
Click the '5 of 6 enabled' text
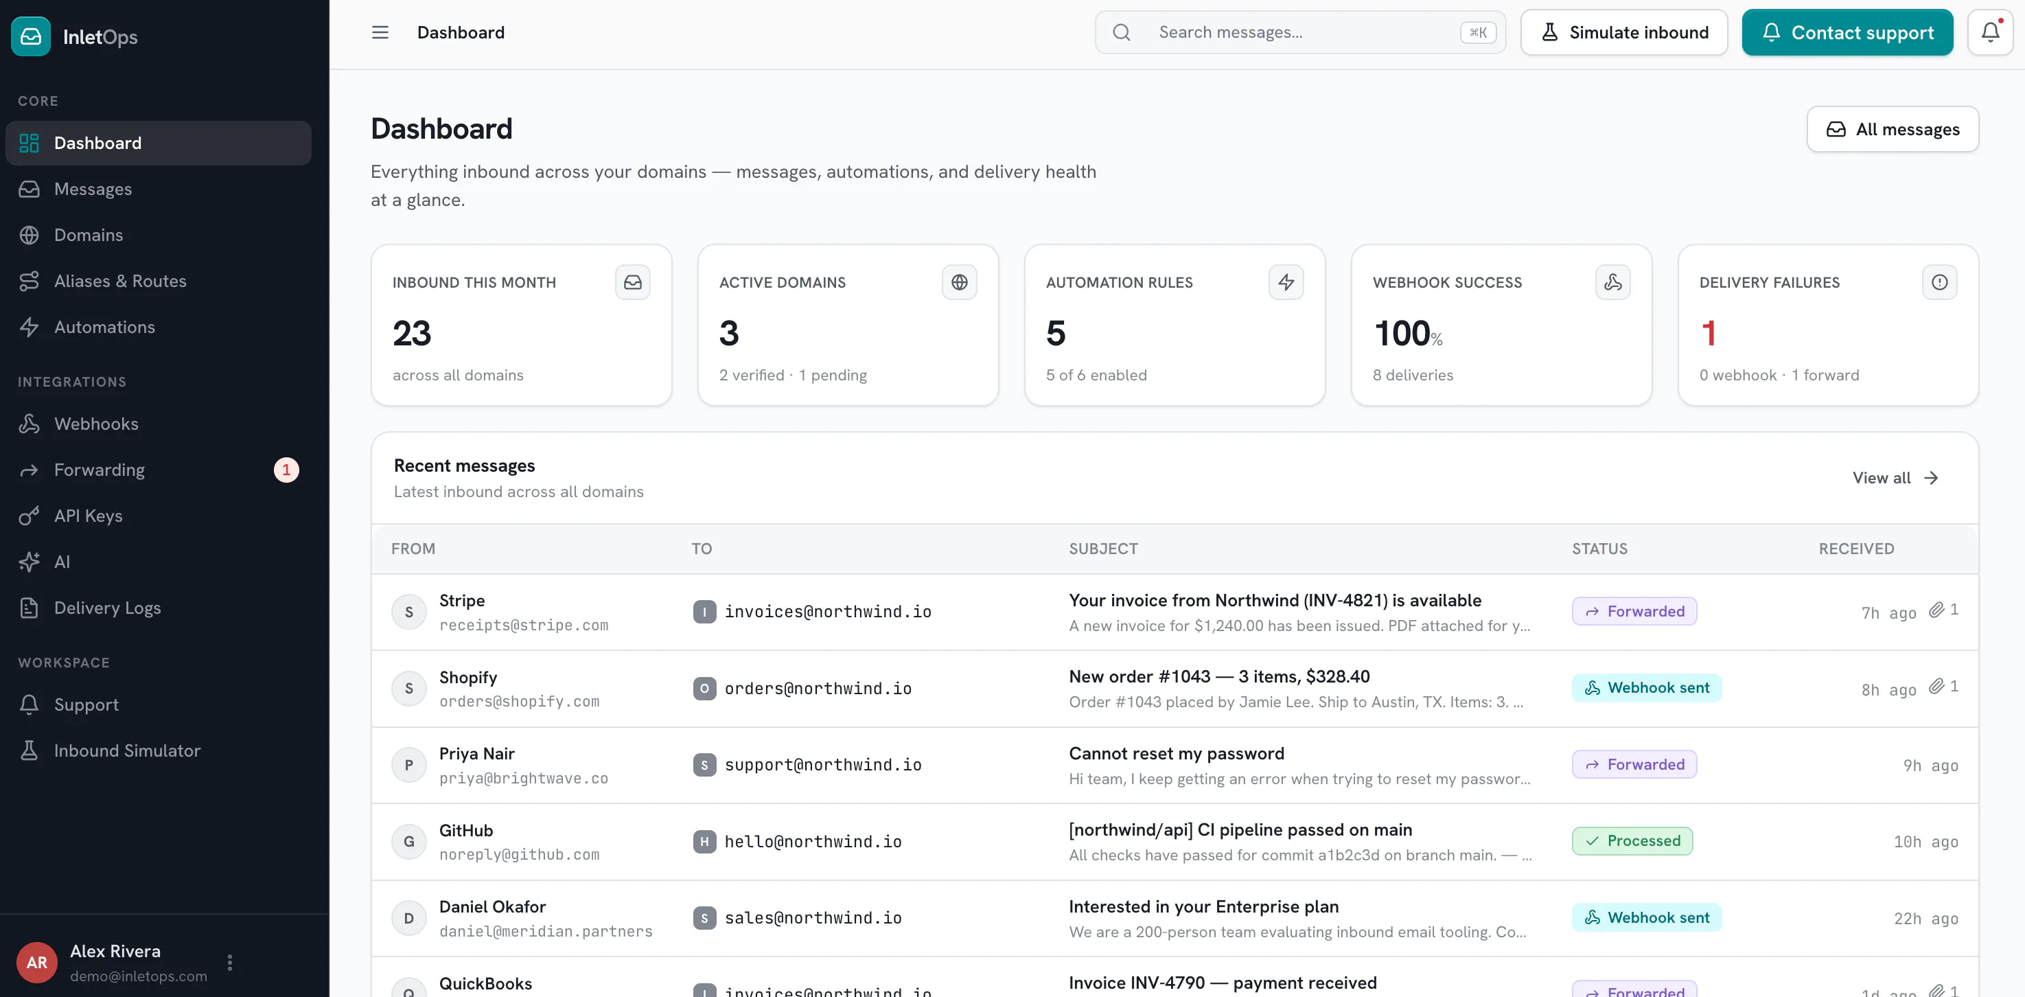(1096, 375)
